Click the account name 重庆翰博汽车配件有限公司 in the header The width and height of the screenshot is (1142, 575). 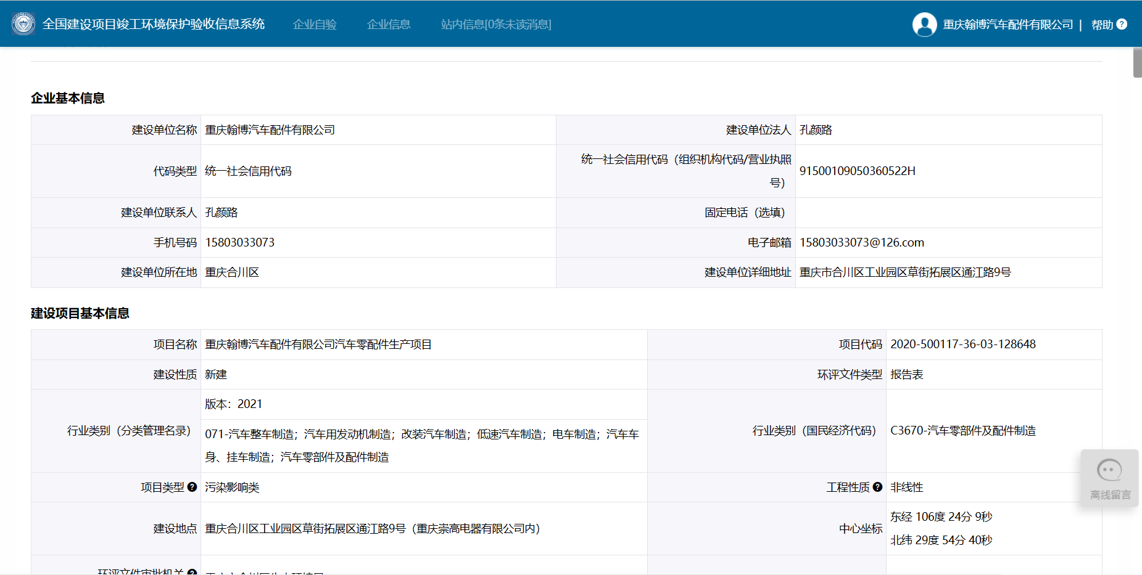(1008, 25)
